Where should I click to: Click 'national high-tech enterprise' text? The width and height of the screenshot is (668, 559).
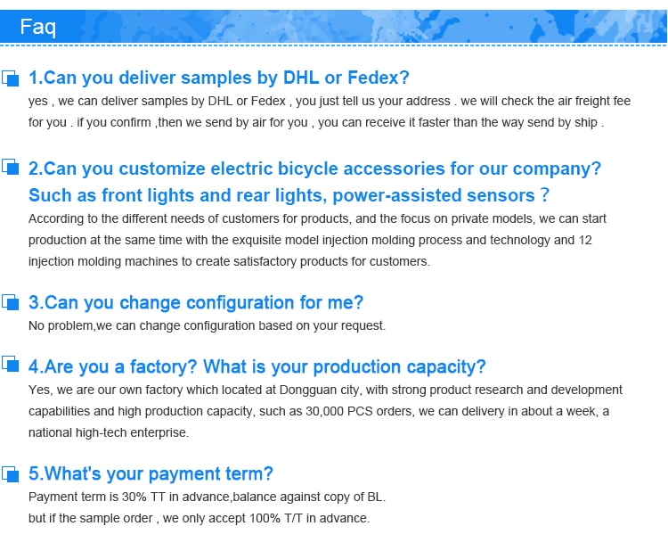click(x=109, y=432)
